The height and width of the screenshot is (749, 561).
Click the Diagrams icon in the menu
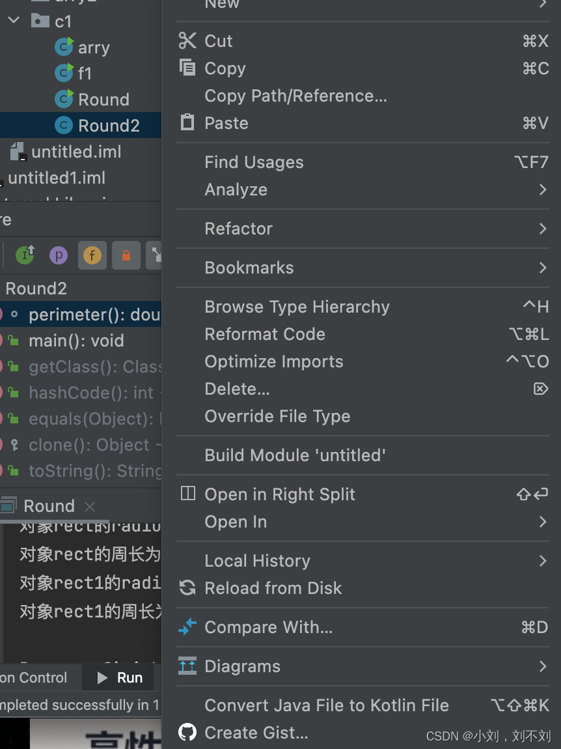pos(187,666)
